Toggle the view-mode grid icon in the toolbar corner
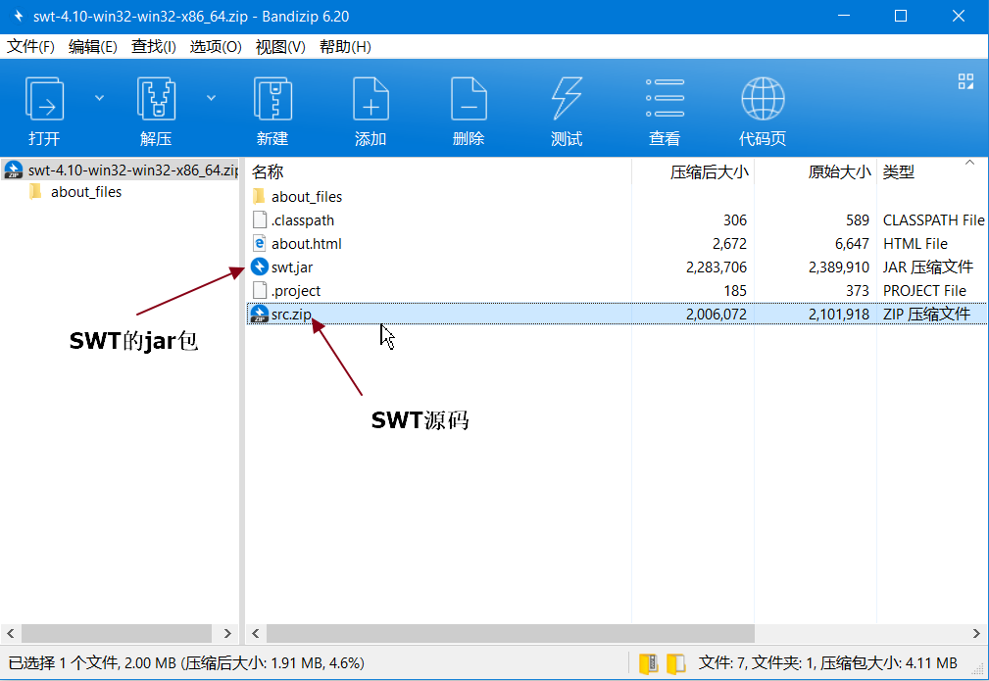This screenshot has height=681, width=989. click(965, 81)
